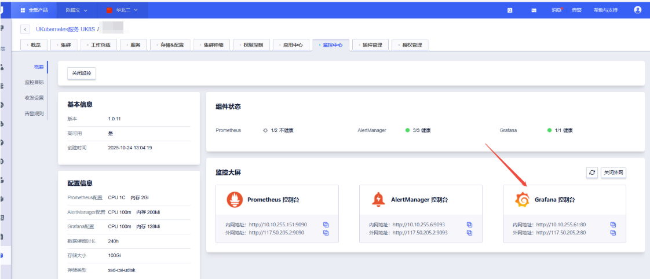The height and width of the screenshot is (279, 650).
Task: Click the storage type ssd-csi-udisk
Action: [122, 270]
